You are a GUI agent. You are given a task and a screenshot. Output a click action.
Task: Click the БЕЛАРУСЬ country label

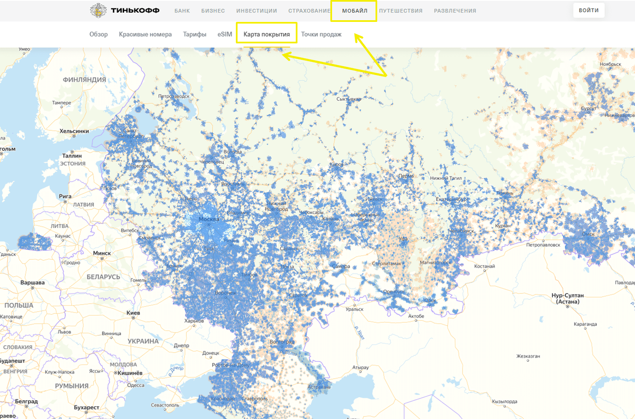(x=103, y=277)
